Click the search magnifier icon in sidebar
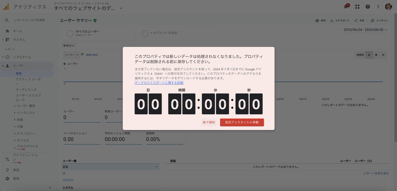 [x=7, y=20]
